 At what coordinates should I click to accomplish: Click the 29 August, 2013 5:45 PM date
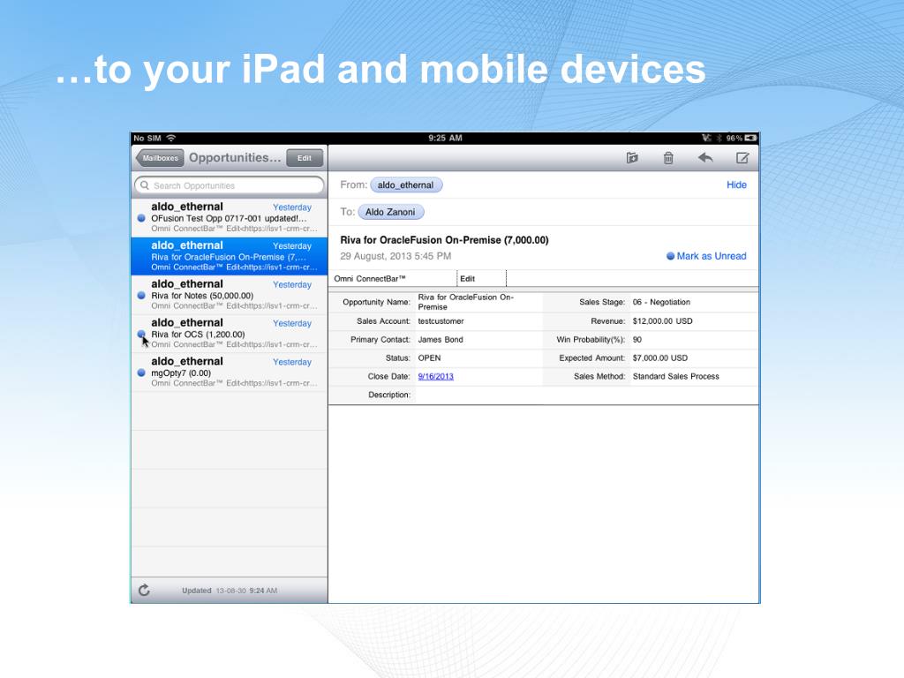[x=395, y=256]
